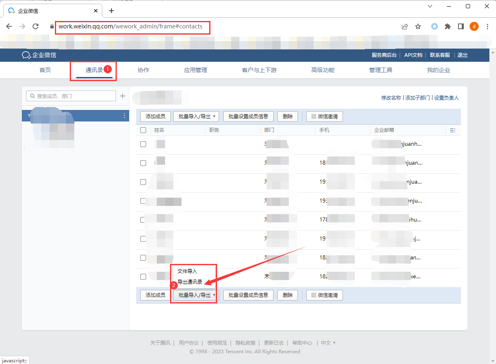
Task: Click the 设置负责人 link
Action: tap(446, 98)
